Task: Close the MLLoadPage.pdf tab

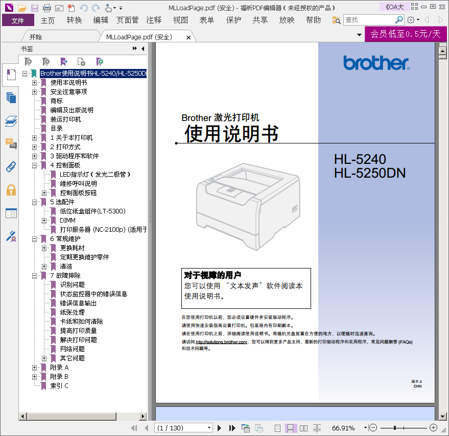Action: [x=188, y=37]
